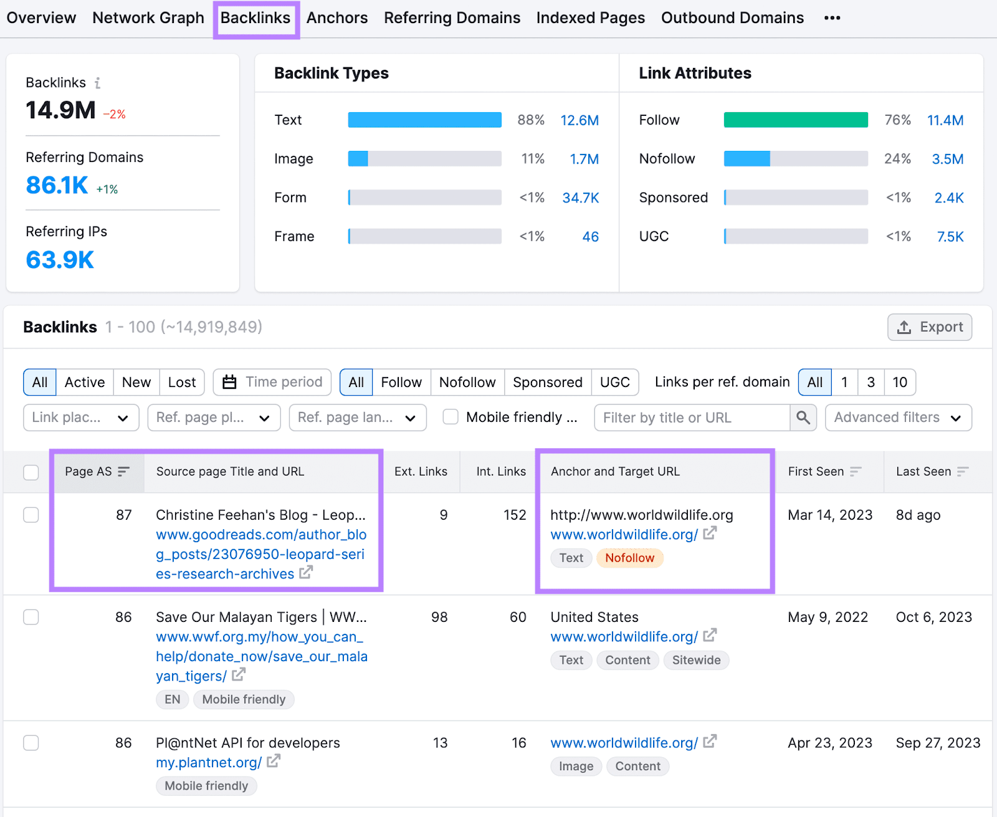Viewport: 997px width, 817px height.
Task: Click the external link icon after the goodreads URL
Action: tap(306, 573)
